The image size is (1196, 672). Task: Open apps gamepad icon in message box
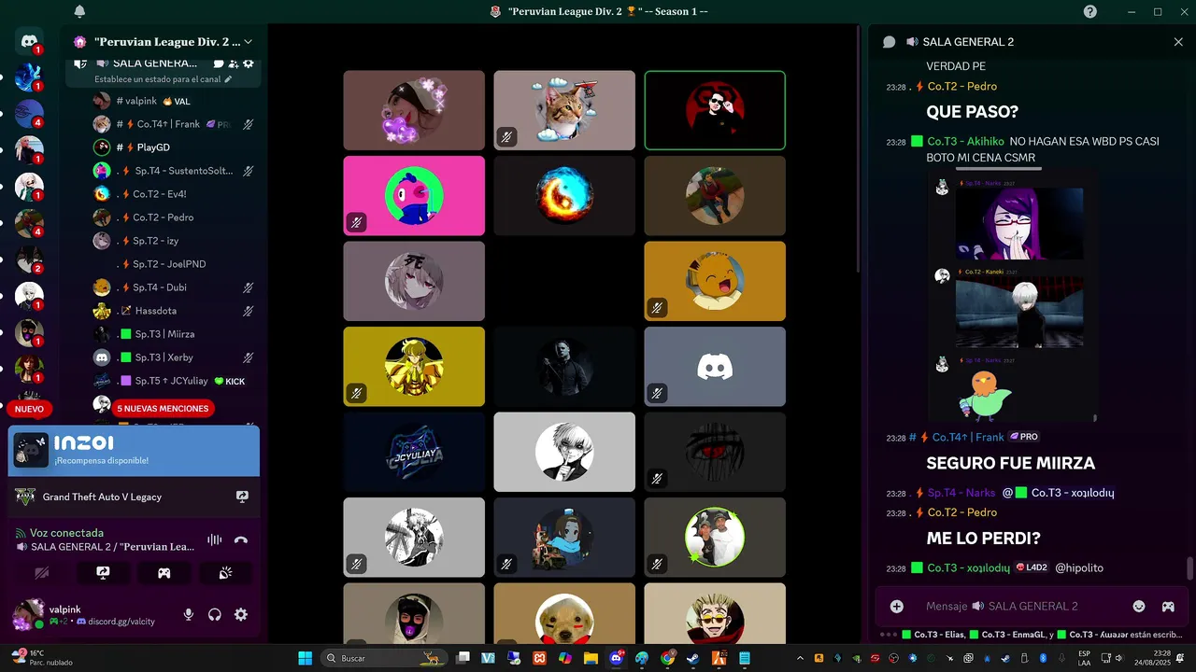(1168, 606)
